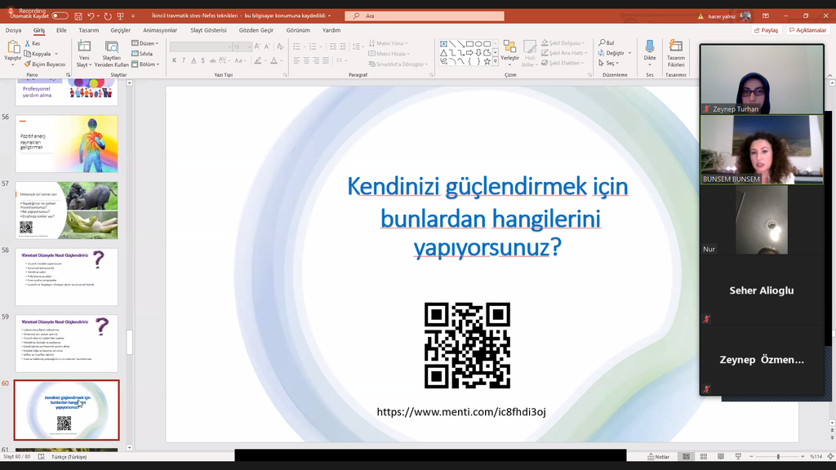Toggle underline formatting
The image size is (836, 470).
pos(193,60)
